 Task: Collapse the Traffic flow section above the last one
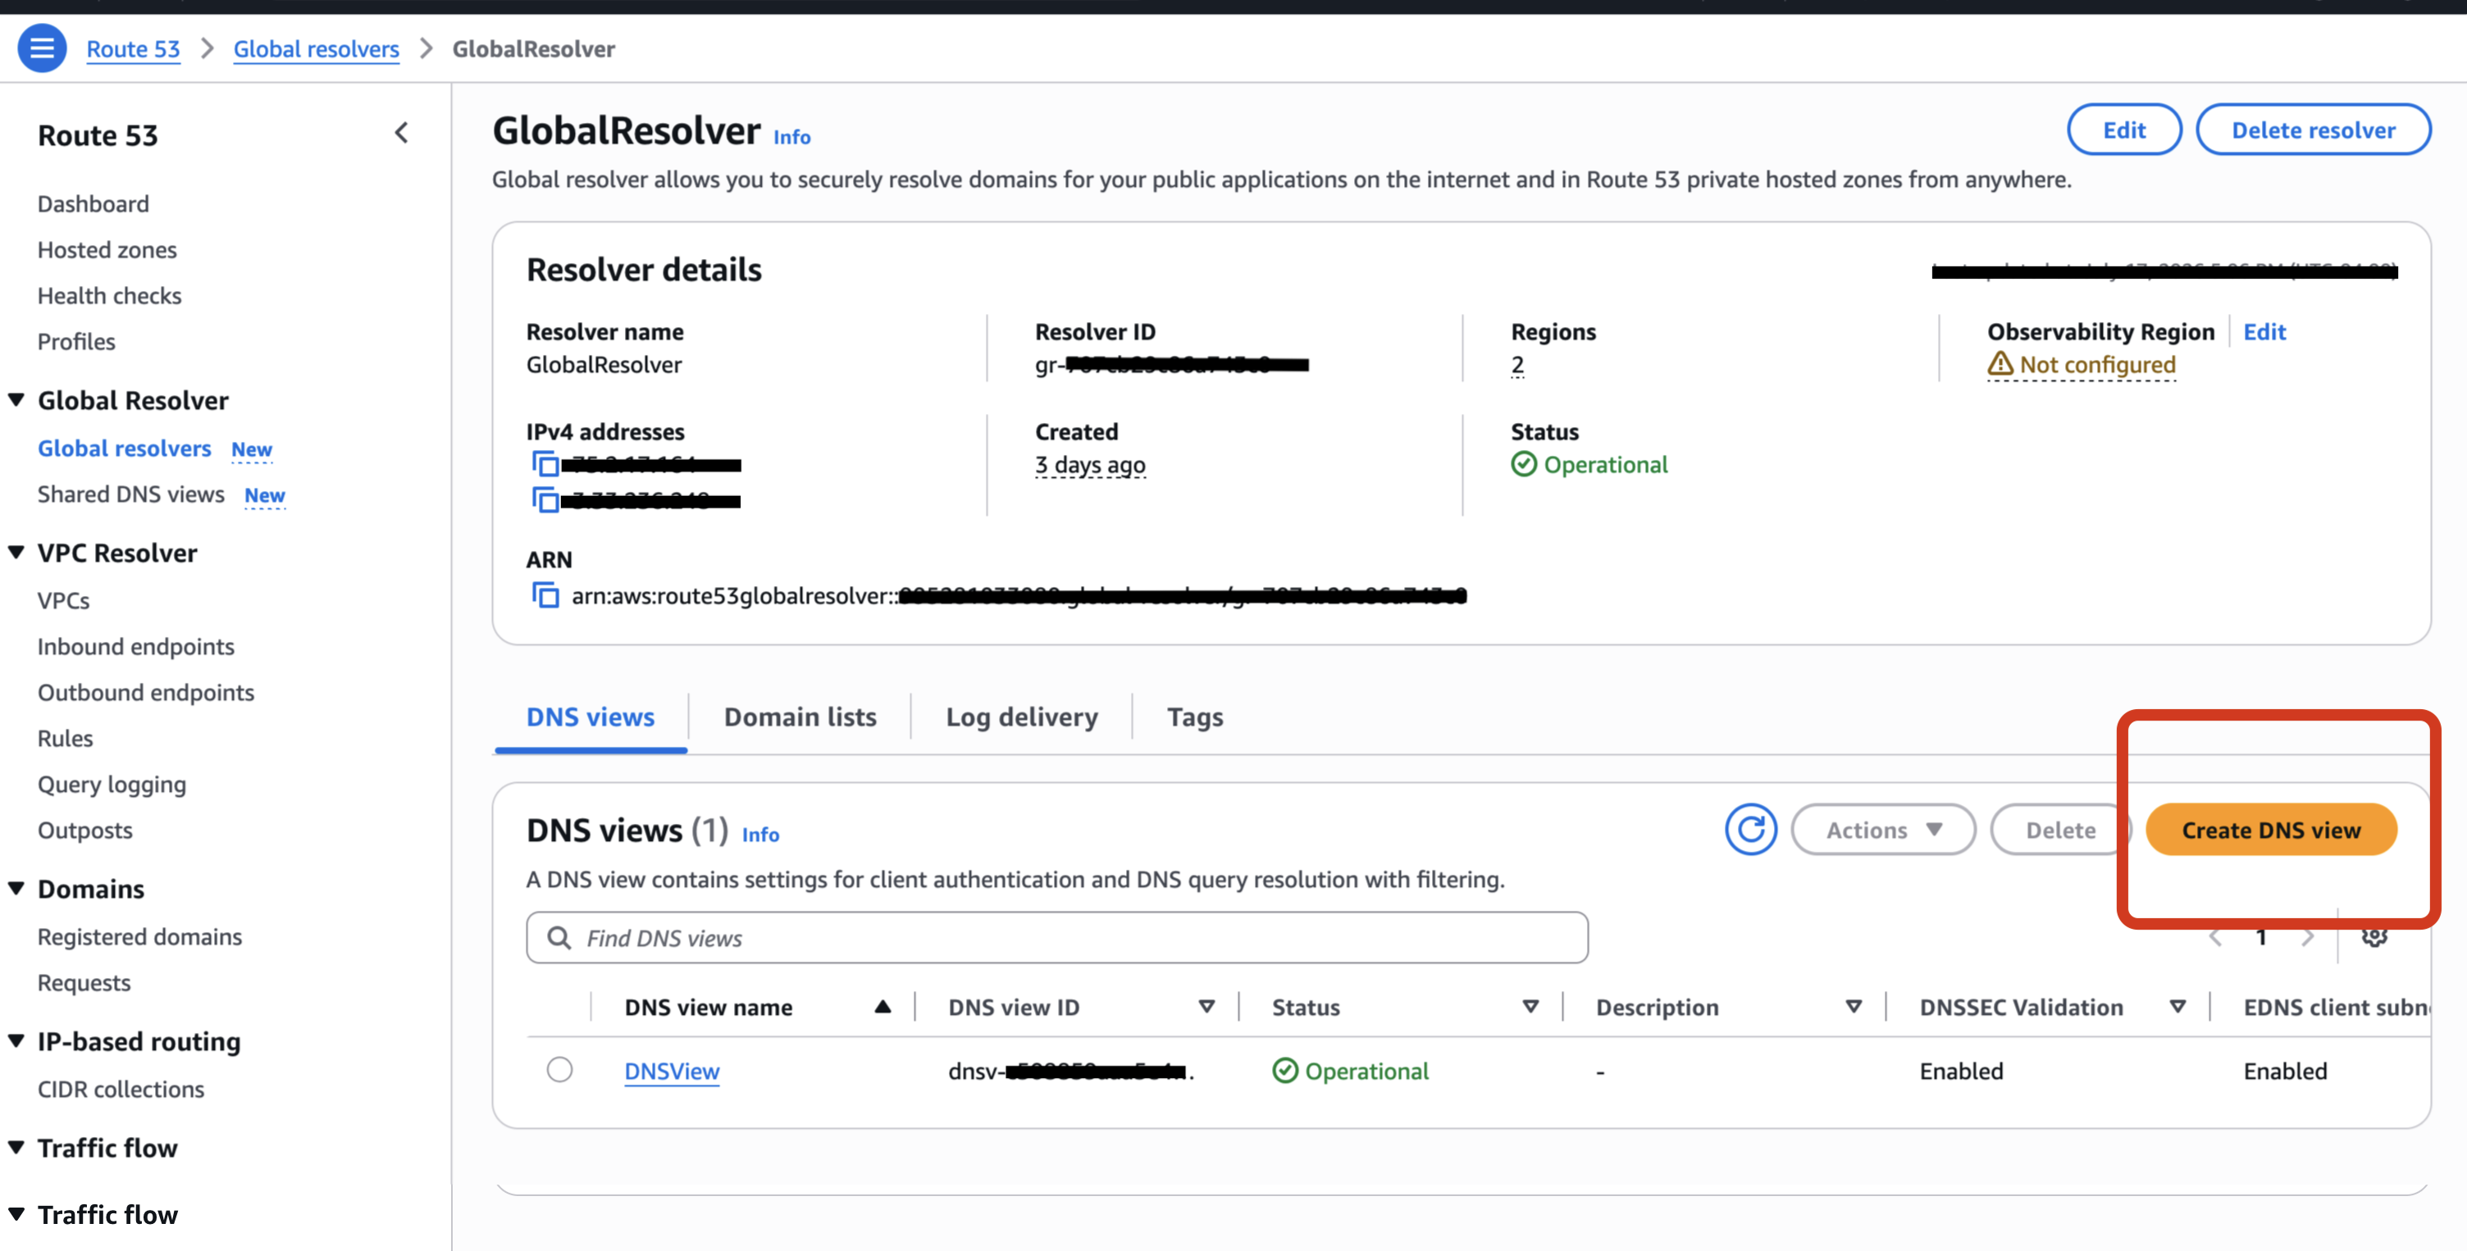click(16, 1148)
